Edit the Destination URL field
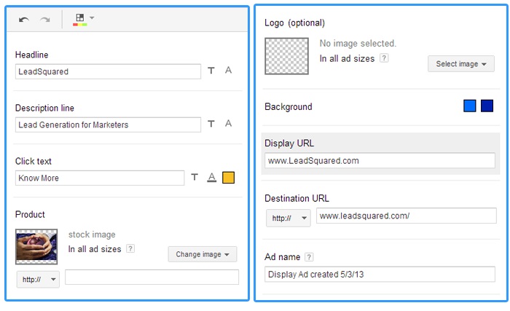Screen dimensions: 510x311 (407, 216)
